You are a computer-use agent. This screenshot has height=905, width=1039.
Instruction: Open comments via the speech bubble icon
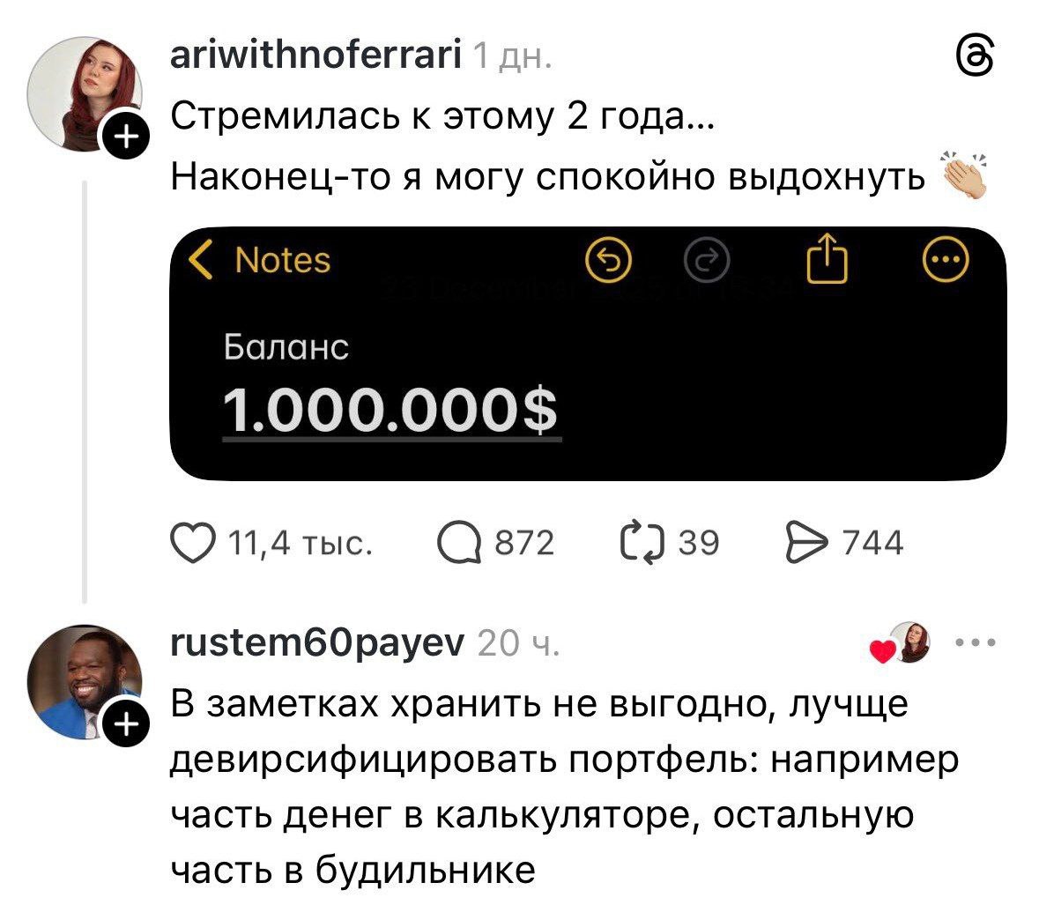click(x=462, y=543)
